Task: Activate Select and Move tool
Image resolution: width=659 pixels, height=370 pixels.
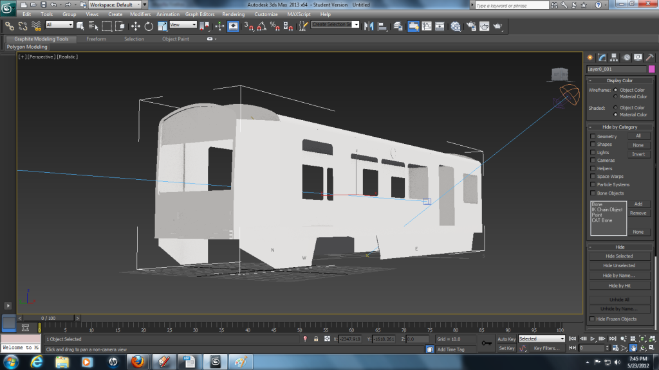Action: pos(135,26)
